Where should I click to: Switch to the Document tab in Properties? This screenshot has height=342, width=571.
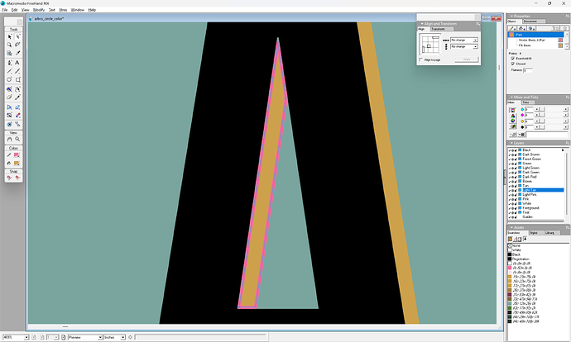530,21
